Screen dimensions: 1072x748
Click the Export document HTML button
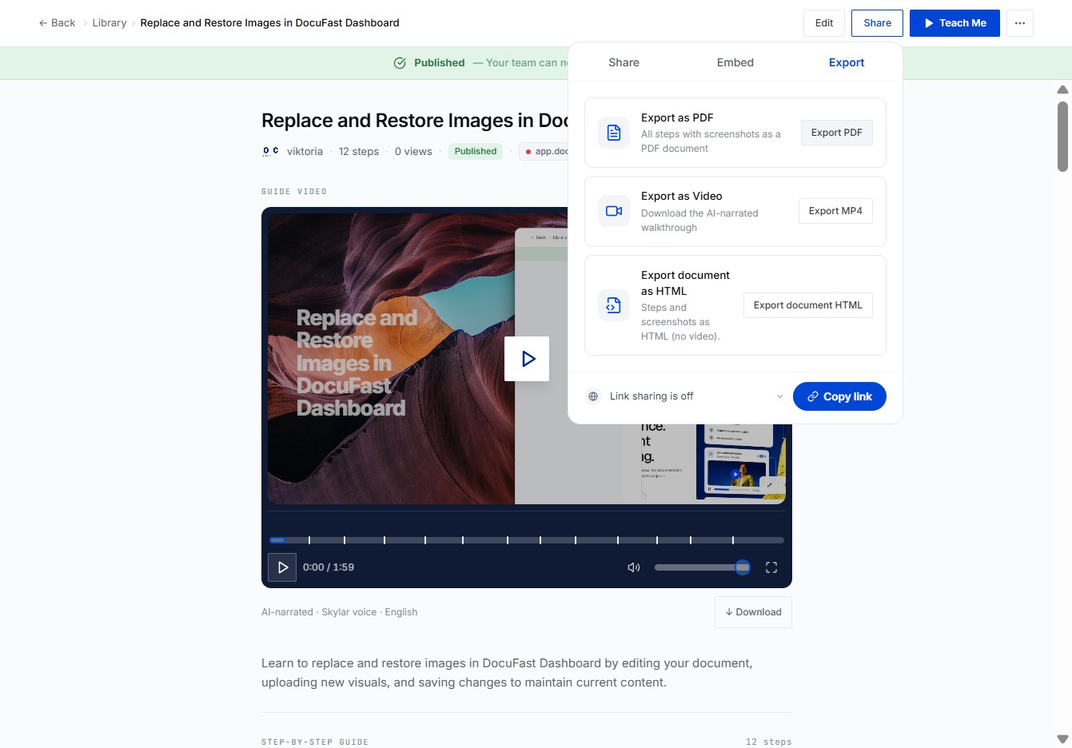click(x=808, y=305)
